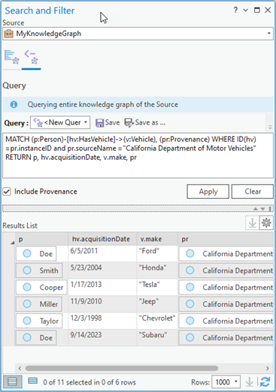Image resolution: width=276 pixels, height=392 pixels.
Task: Open the New Query selector dropdown
Action: tap(60, 122)
